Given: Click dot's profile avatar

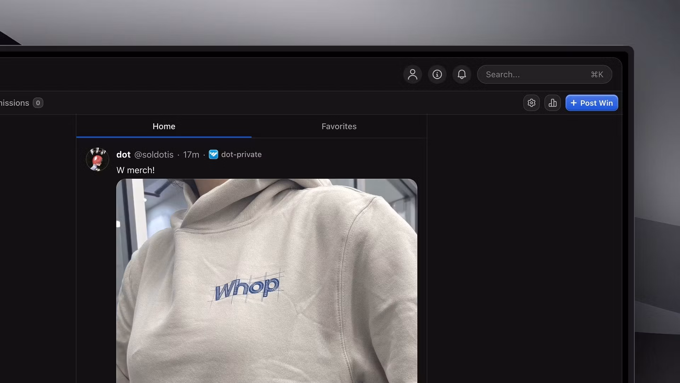Looking at the screenshot, I should click(x=97, y=159).
